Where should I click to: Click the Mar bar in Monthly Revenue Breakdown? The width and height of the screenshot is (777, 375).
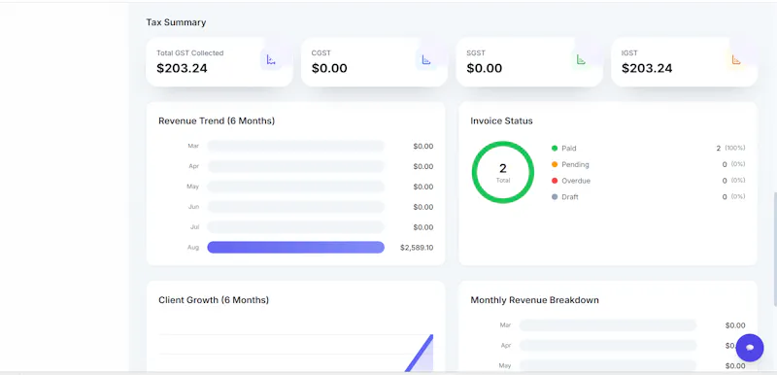coord(608,325)
